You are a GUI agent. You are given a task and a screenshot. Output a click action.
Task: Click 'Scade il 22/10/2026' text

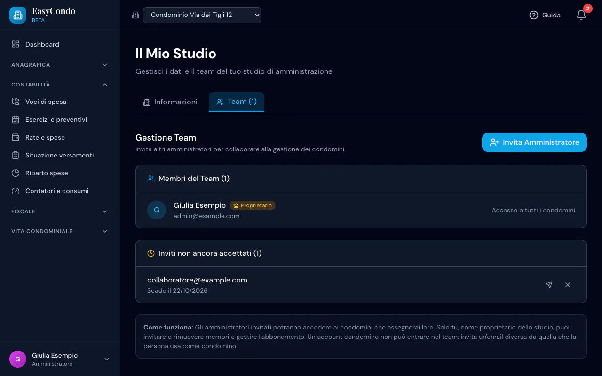(x=177, y=291)
